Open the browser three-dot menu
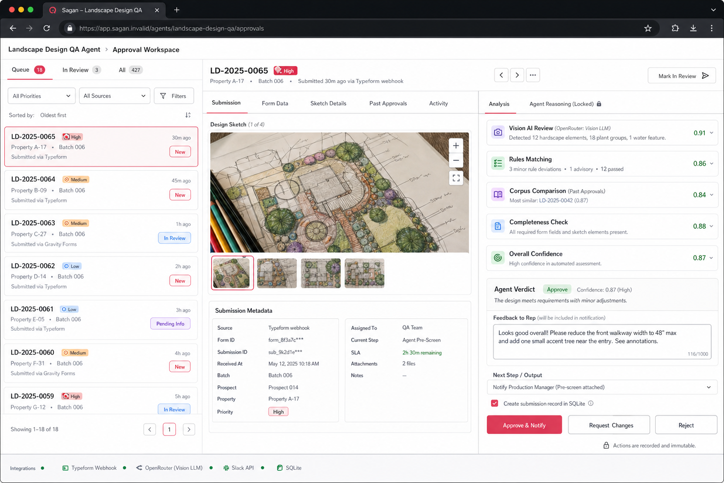 point(712,28)
